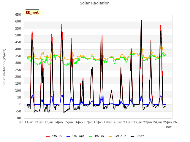Click the Jan 22 x-axis tick label

(132, 122)
